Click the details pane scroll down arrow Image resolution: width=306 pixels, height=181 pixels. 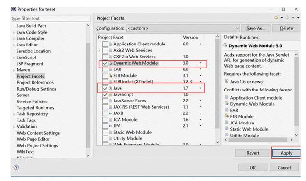(296, 135)
